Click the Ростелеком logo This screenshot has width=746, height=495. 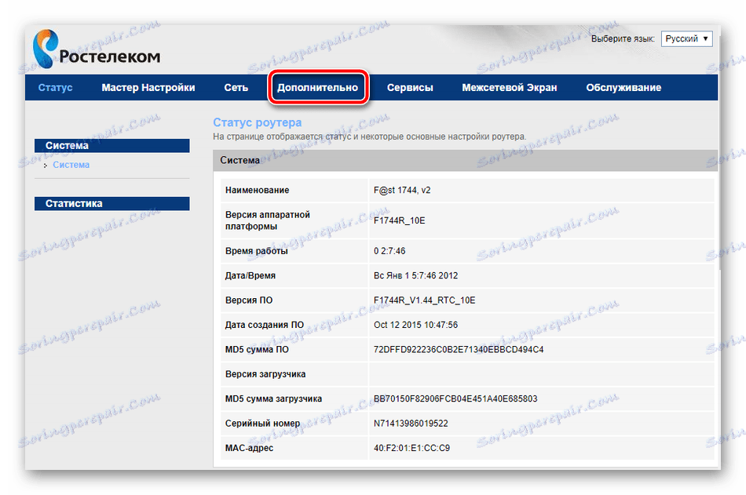pyautogui.click(x=97, y=49)
